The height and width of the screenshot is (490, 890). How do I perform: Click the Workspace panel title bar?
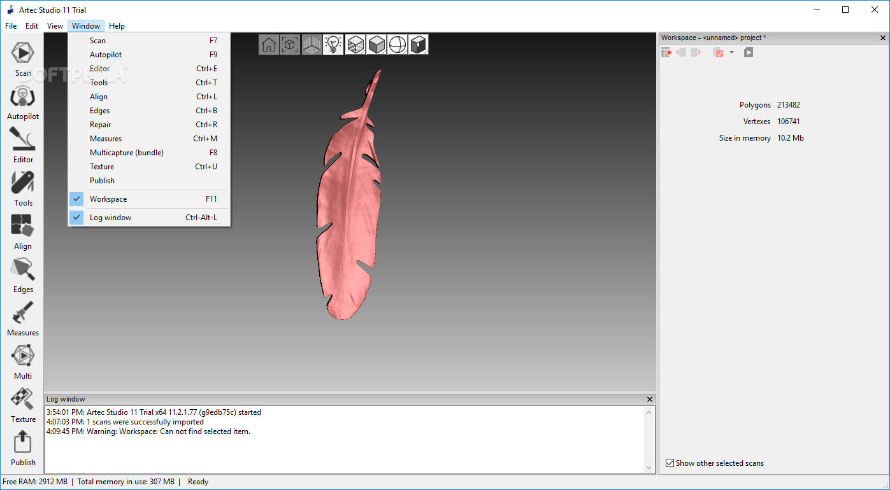773,38
